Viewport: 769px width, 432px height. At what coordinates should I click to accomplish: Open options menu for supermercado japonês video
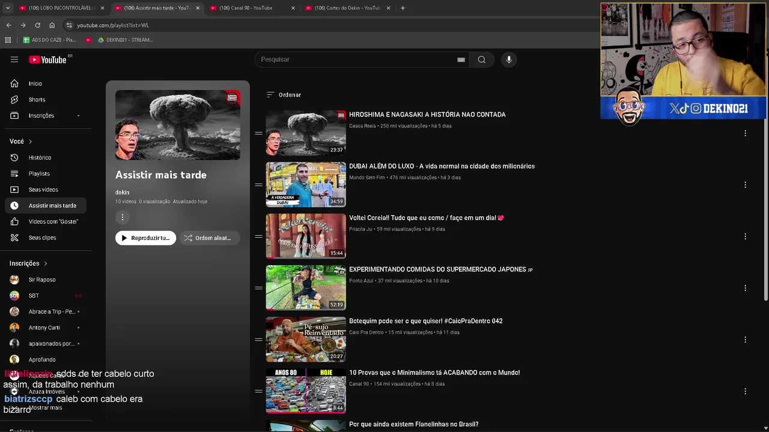click(x=745, y=288)
